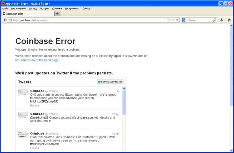The height and width of the screenshot is (153, 234).
Task: Open the Изглед menu
Action: pos(33,8)
